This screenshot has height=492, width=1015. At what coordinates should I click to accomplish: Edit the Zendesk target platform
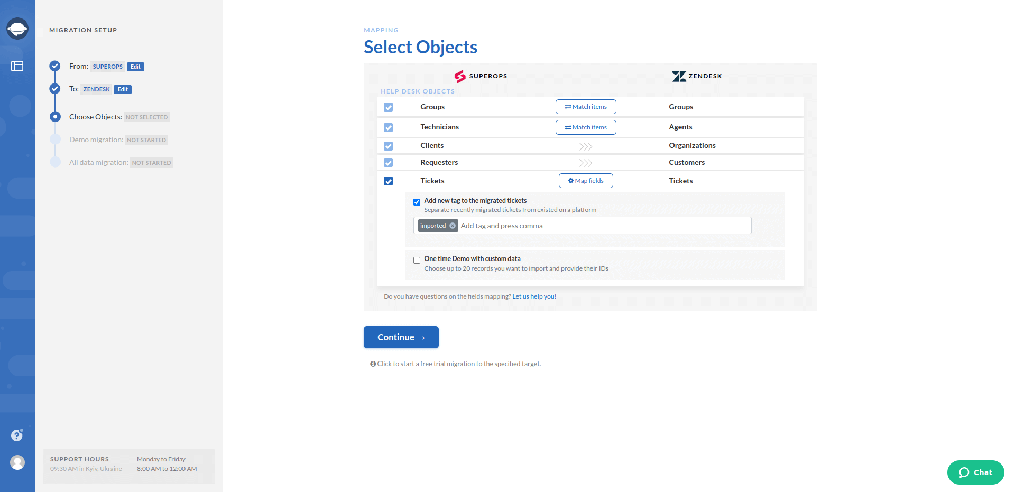click(123, 89)
